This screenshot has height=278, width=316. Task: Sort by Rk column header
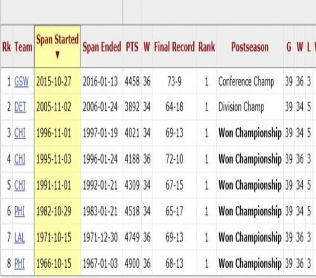6,47
